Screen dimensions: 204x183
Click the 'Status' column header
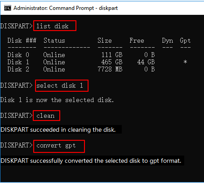click(x=54, y=40)
